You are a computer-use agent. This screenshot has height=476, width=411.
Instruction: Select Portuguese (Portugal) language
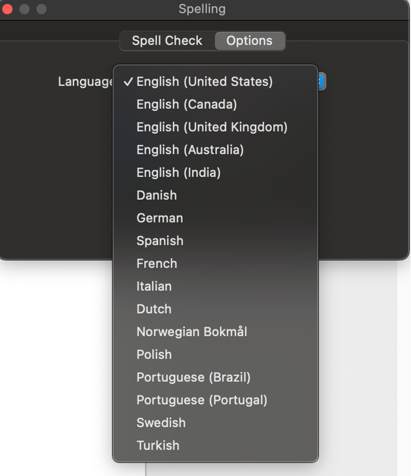[x=202, y=400]
